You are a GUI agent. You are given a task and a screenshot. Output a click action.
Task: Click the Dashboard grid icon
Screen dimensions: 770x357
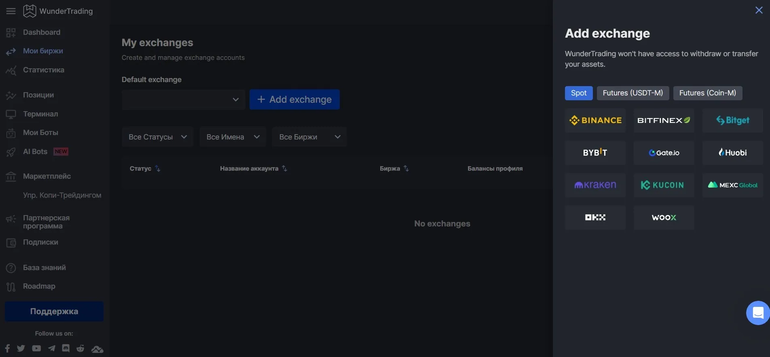[x=11, y=33]
